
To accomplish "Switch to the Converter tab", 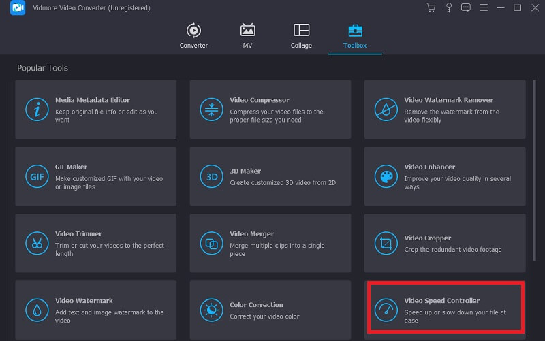I will [193, 36].
